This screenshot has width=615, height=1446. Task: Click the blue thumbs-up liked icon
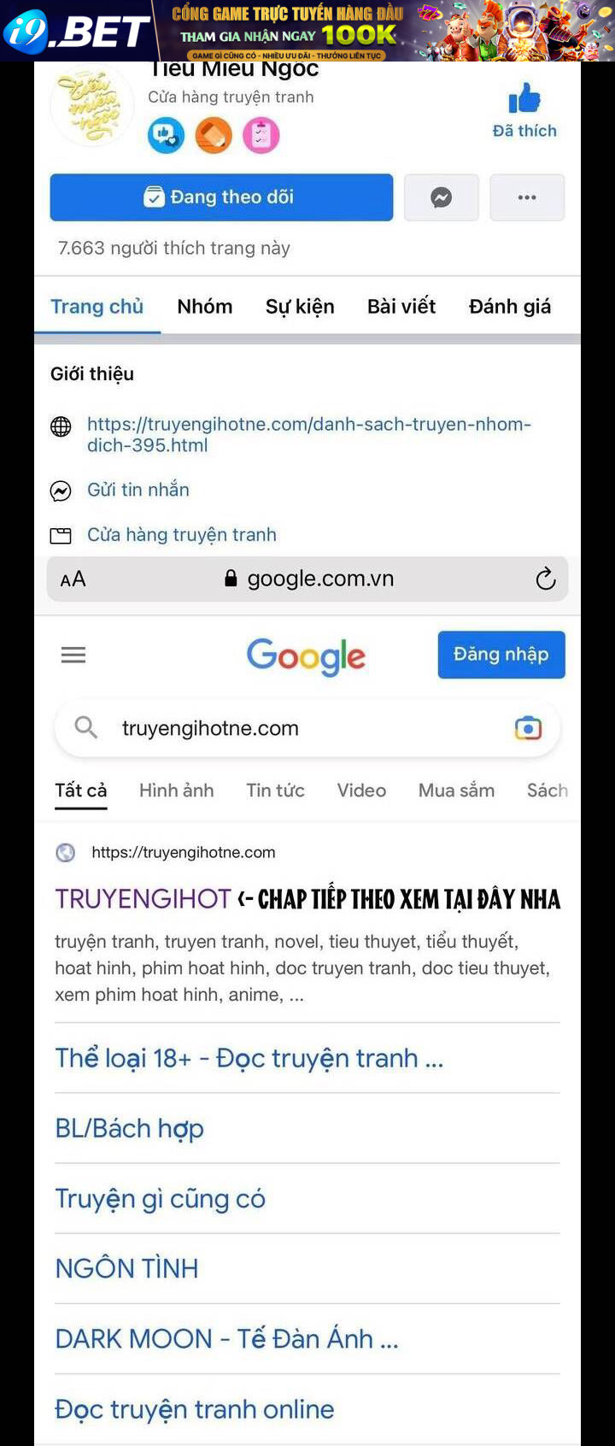(x=524, y=99)
